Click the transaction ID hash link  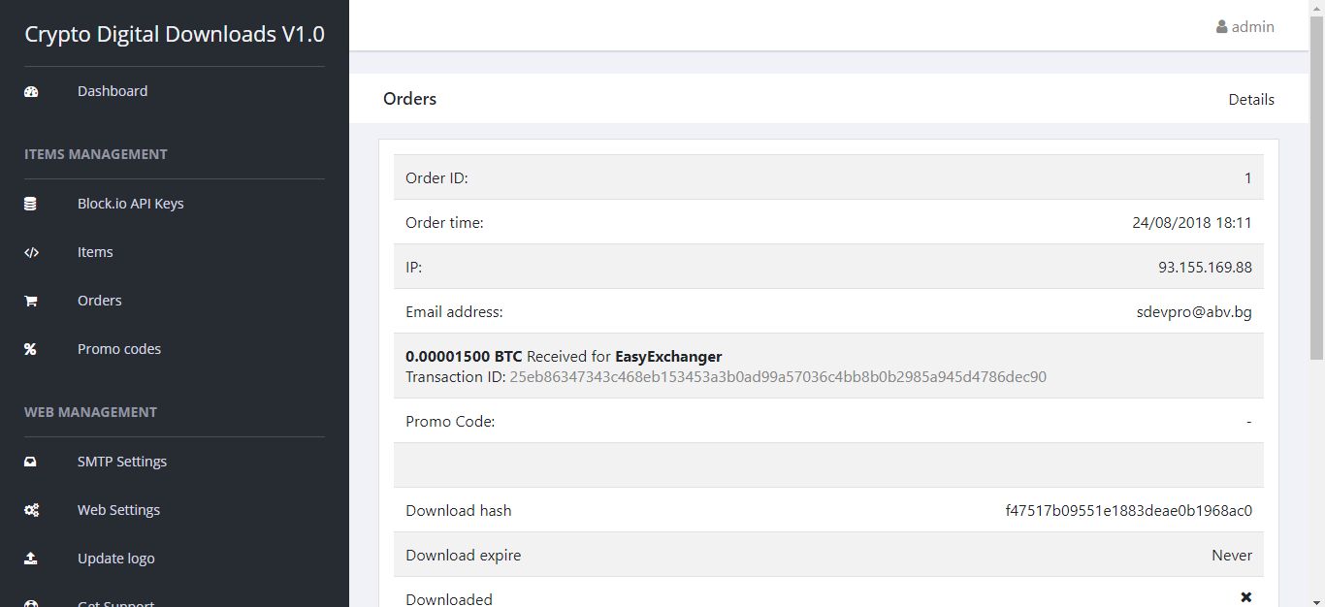point(778,377)
